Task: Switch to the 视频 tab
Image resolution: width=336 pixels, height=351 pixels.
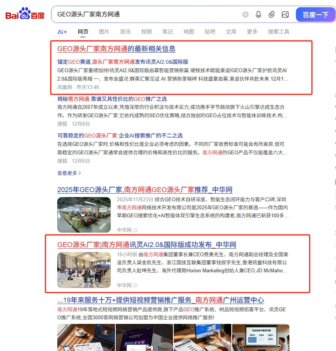Action: coord(146,32)
